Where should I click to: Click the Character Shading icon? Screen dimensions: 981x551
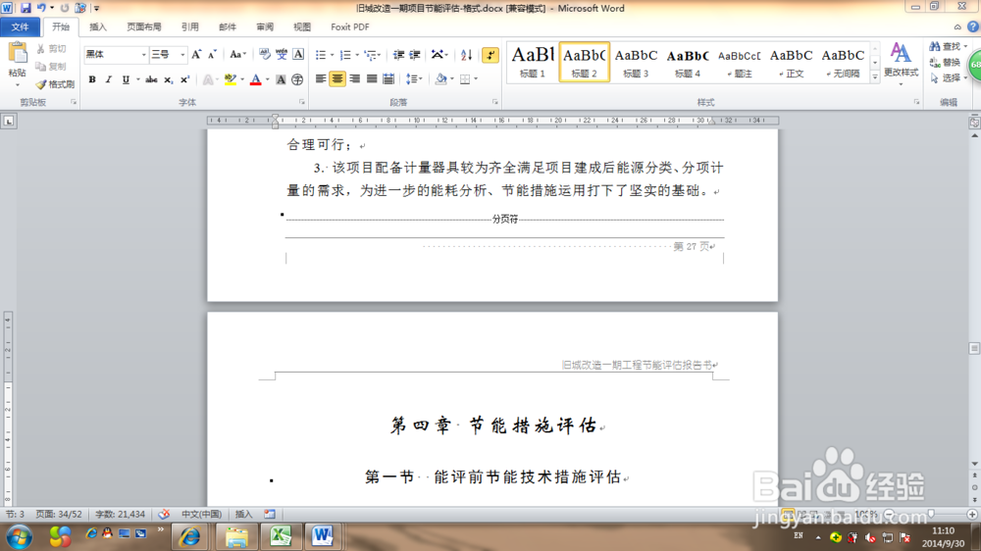click(x=281, y=79)
